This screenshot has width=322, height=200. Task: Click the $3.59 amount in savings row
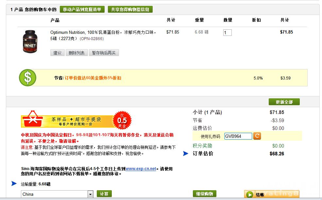coord(285,78)
